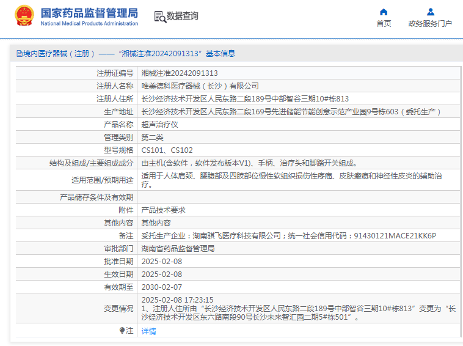Select model value CS101、CS102
Screen dimensions: 463x346
click(167, 150)
